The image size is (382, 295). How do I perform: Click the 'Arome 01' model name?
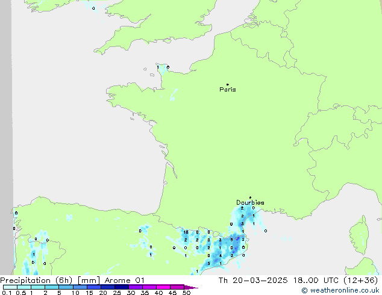[x=125, y=281]
